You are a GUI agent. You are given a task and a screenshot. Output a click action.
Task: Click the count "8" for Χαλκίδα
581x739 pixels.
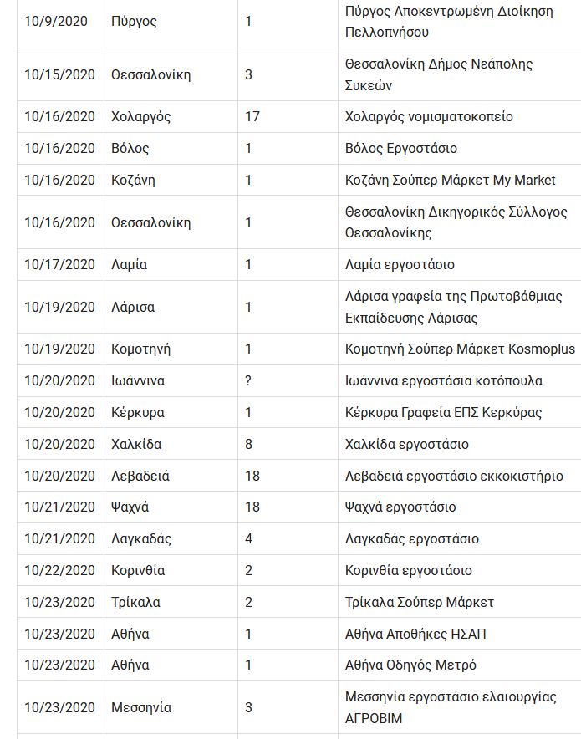[x=248, y=445]
